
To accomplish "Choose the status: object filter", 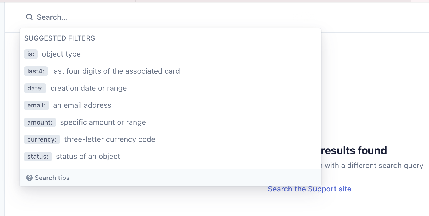I will 38,157.
